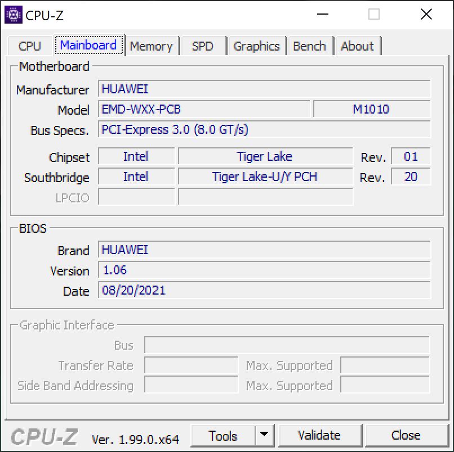Open the Graphics tab
The height and width of the screenshot is (452, 454).
(x=256, y=46)
